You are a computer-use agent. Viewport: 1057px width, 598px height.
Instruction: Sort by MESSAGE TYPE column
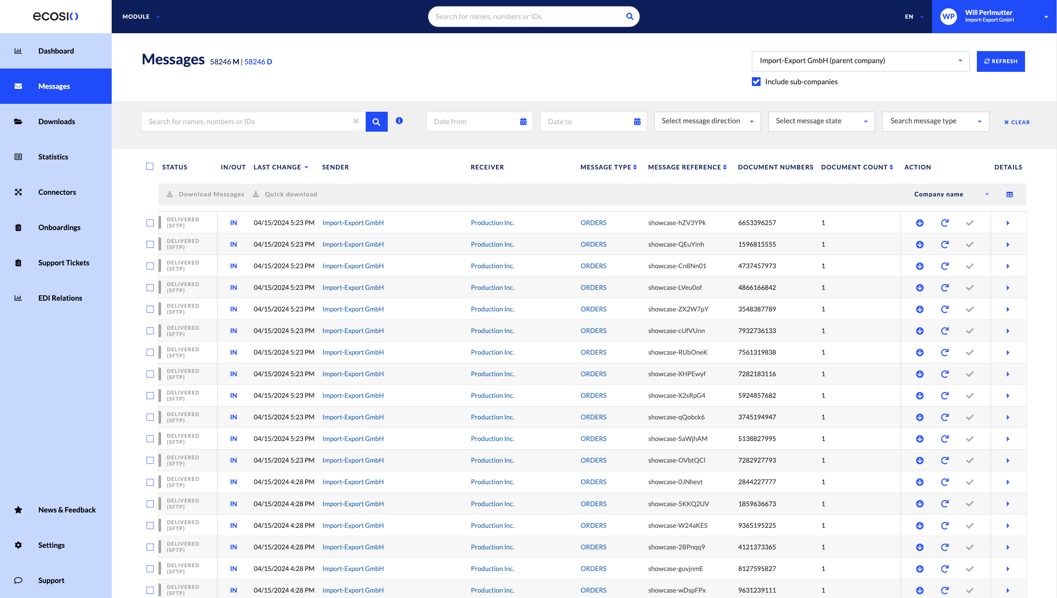point(609,167)
